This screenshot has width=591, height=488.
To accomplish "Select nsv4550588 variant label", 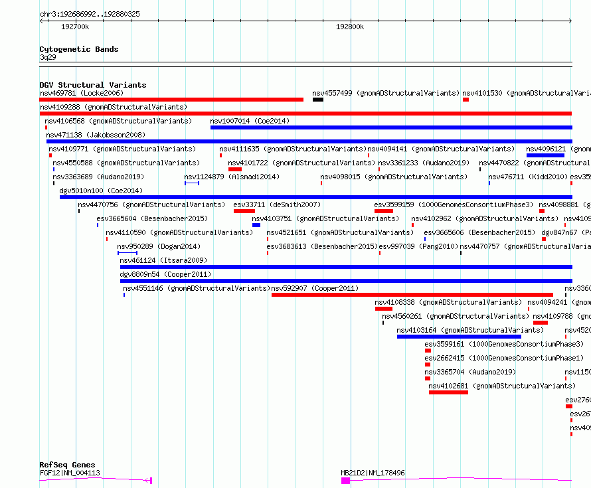I will pyautogui.click(x=126, y=163).
